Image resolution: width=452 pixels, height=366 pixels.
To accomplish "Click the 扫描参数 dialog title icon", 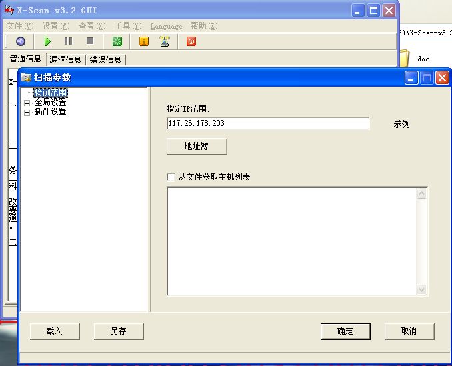I will (26, 77).
